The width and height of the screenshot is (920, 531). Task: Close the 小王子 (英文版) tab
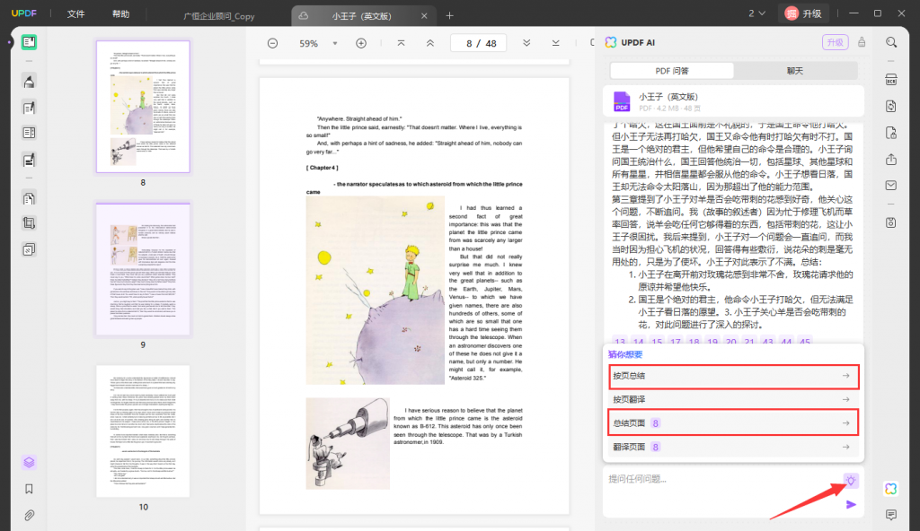(424, 16)
